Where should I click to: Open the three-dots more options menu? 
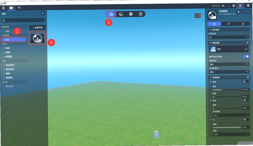coord(243,12)
